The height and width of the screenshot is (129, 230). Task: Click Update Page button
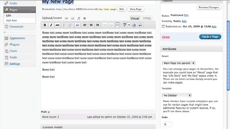pos(210,37)
